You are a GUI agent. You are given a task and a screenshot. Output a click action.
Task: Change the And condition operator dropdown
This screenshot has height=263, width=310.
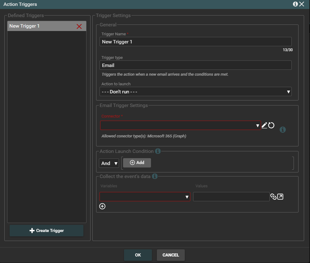109,163
